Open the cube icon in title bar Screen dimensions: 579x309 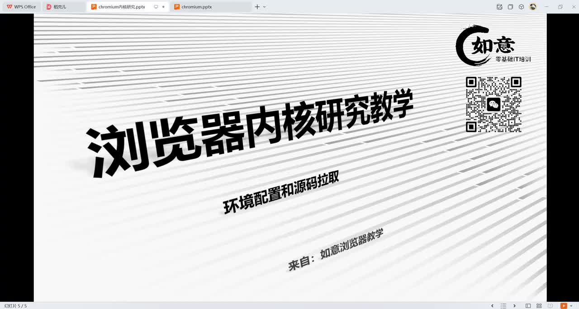tap(521, 7)
